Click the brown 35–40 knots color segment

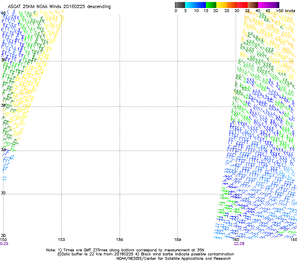[253, 5]
